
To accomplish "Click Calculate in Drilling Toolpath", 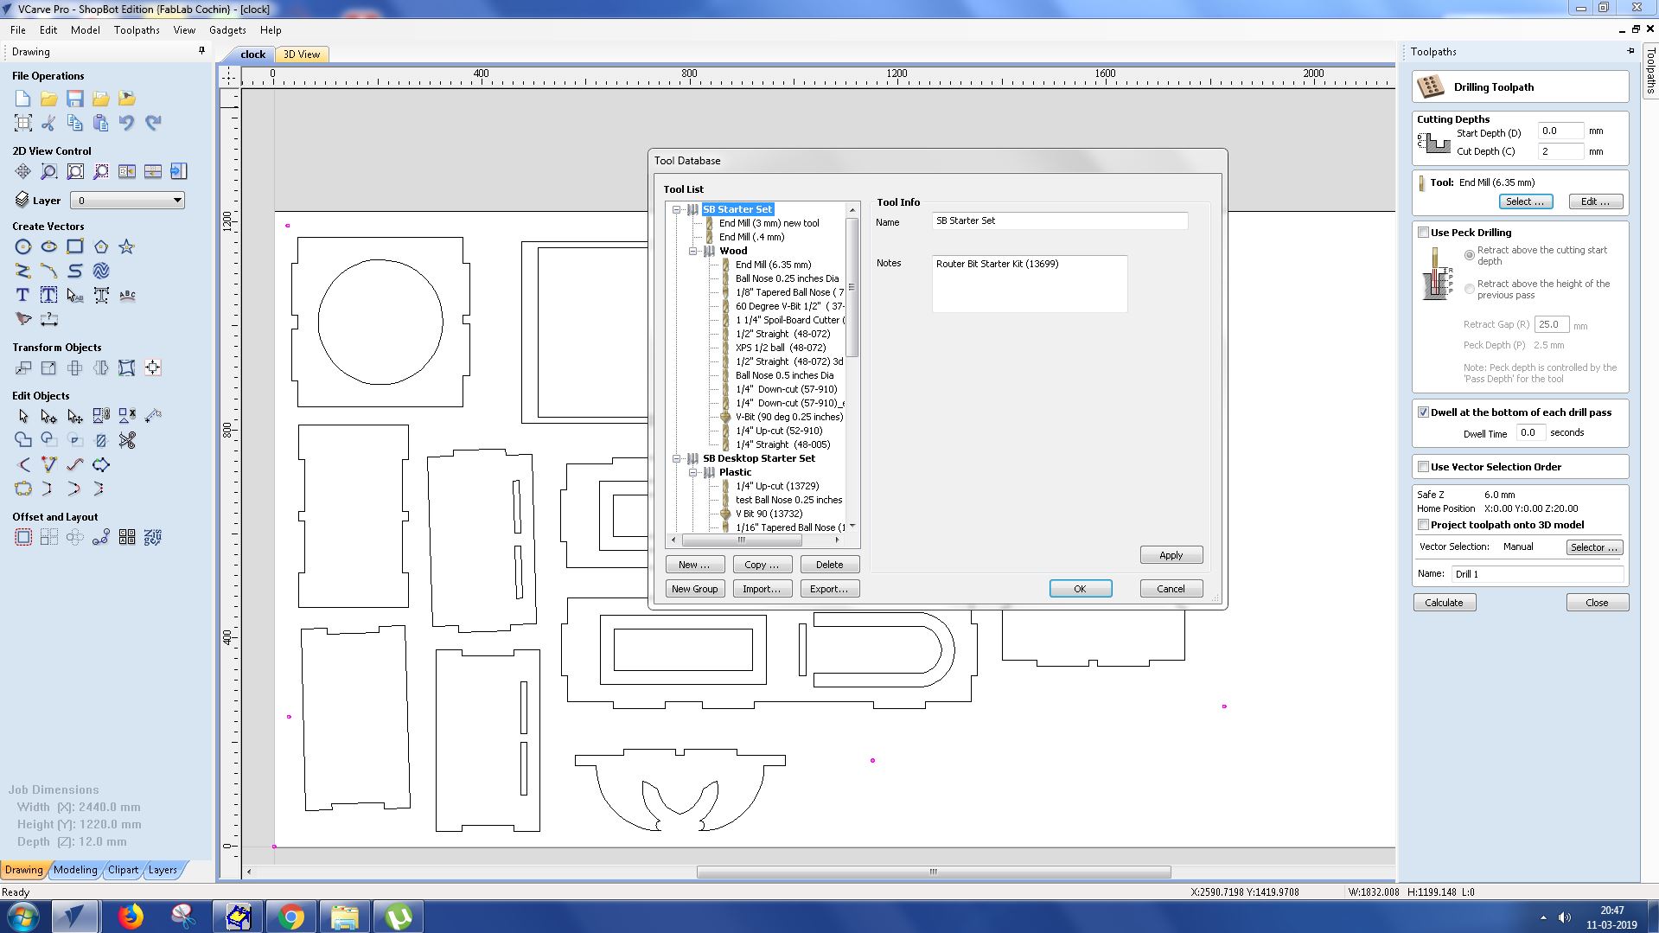I will (1444, 603).
